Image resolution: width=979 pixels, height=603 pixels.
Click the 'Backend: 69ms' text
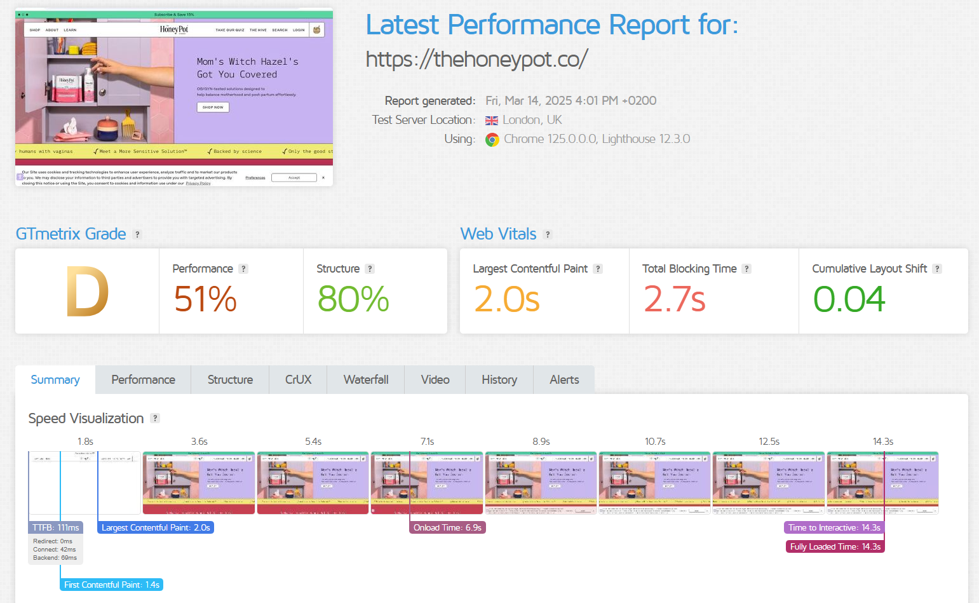[x=55, y=558]
